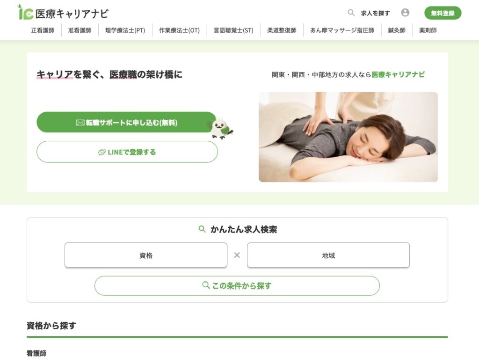Click 転職サポートに申し込む(無料) button
479x363 pixels.
click(x=127, y=122)
